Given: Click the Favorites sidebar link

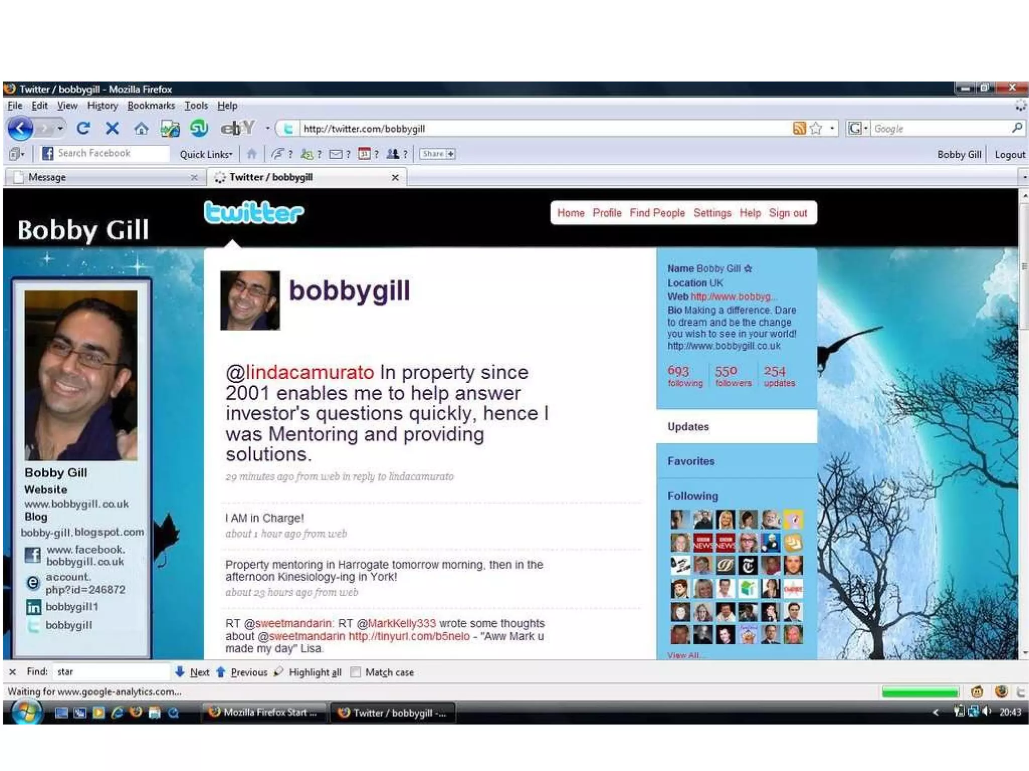Looking at the screenshot, I should (691, 461).
